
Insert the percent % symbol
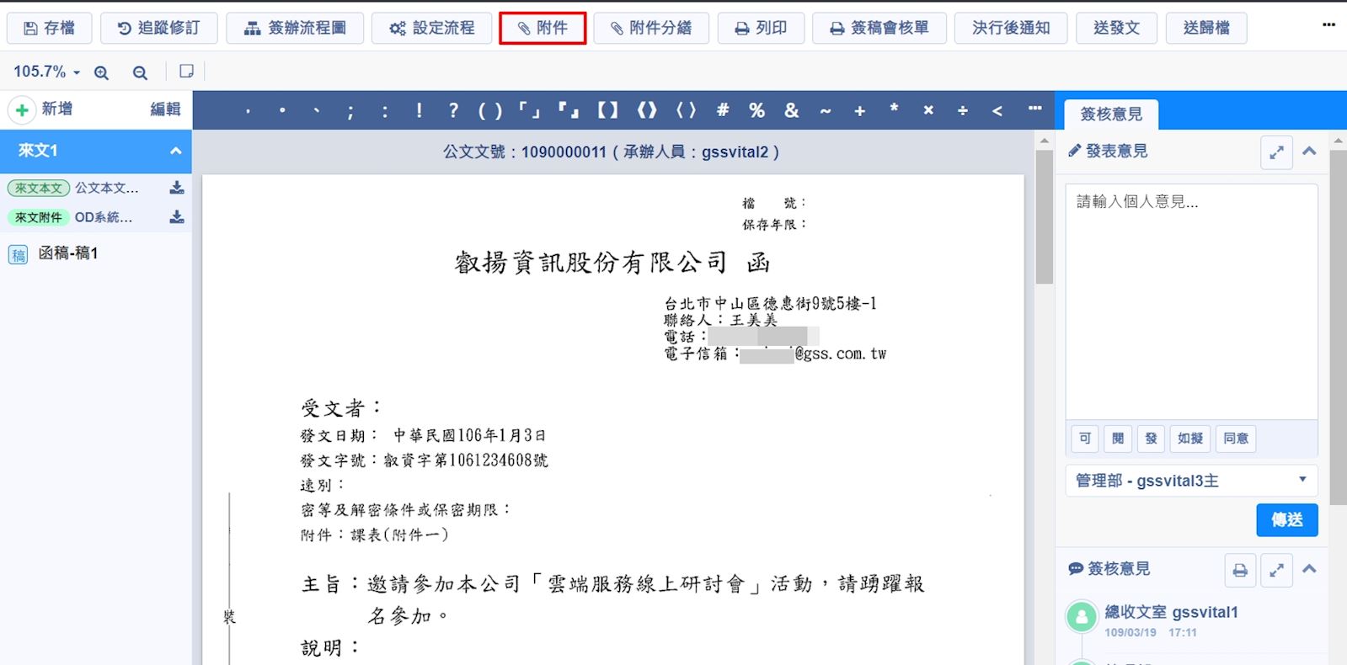click(x=757, y=110)
